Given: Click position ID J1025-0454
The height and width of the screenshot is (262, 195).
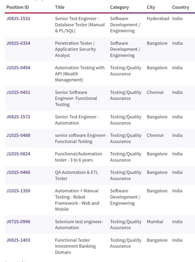Looking at the screenshot, I should [x=18, y=68].
